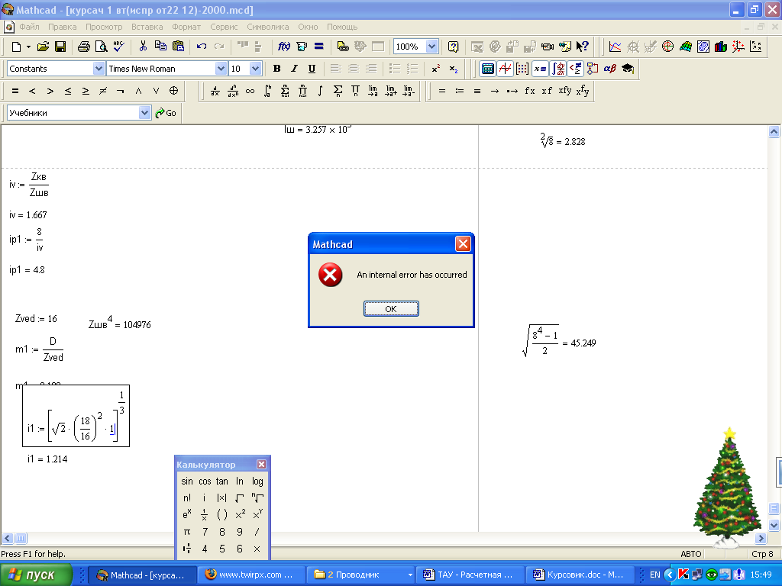Open the Символика menu
This screenshot has width=782, height=586.
[268, 27]
